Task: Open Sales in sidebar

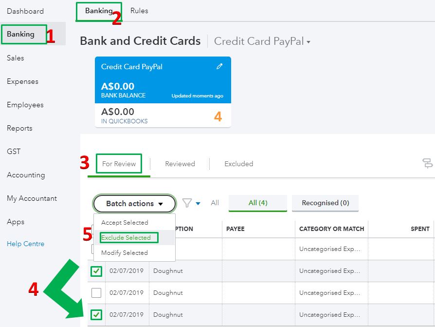Action: pyautogui.click(x=16, y=58)
